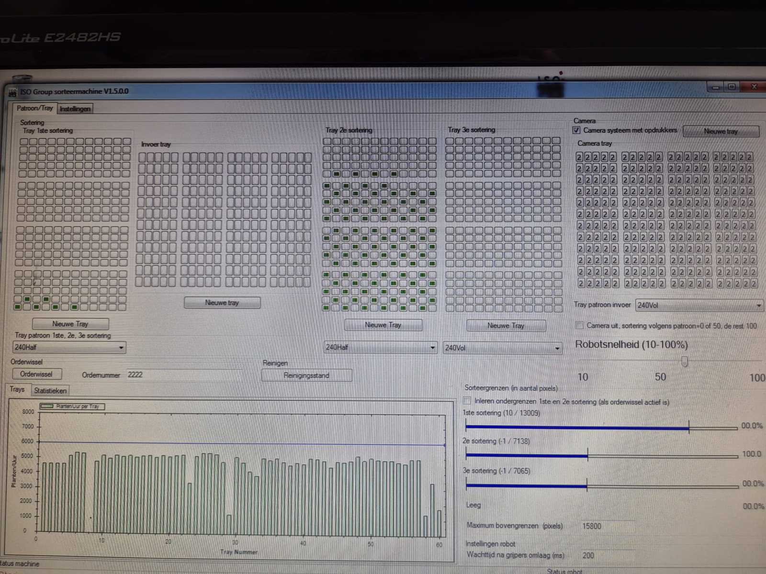Open Tray patroon invoer 240Vol dropdown
766x574 pixels.
tap(699, 305)
